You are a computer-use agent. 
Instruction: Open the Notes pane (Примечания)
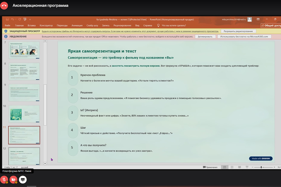tap(210, 167)
